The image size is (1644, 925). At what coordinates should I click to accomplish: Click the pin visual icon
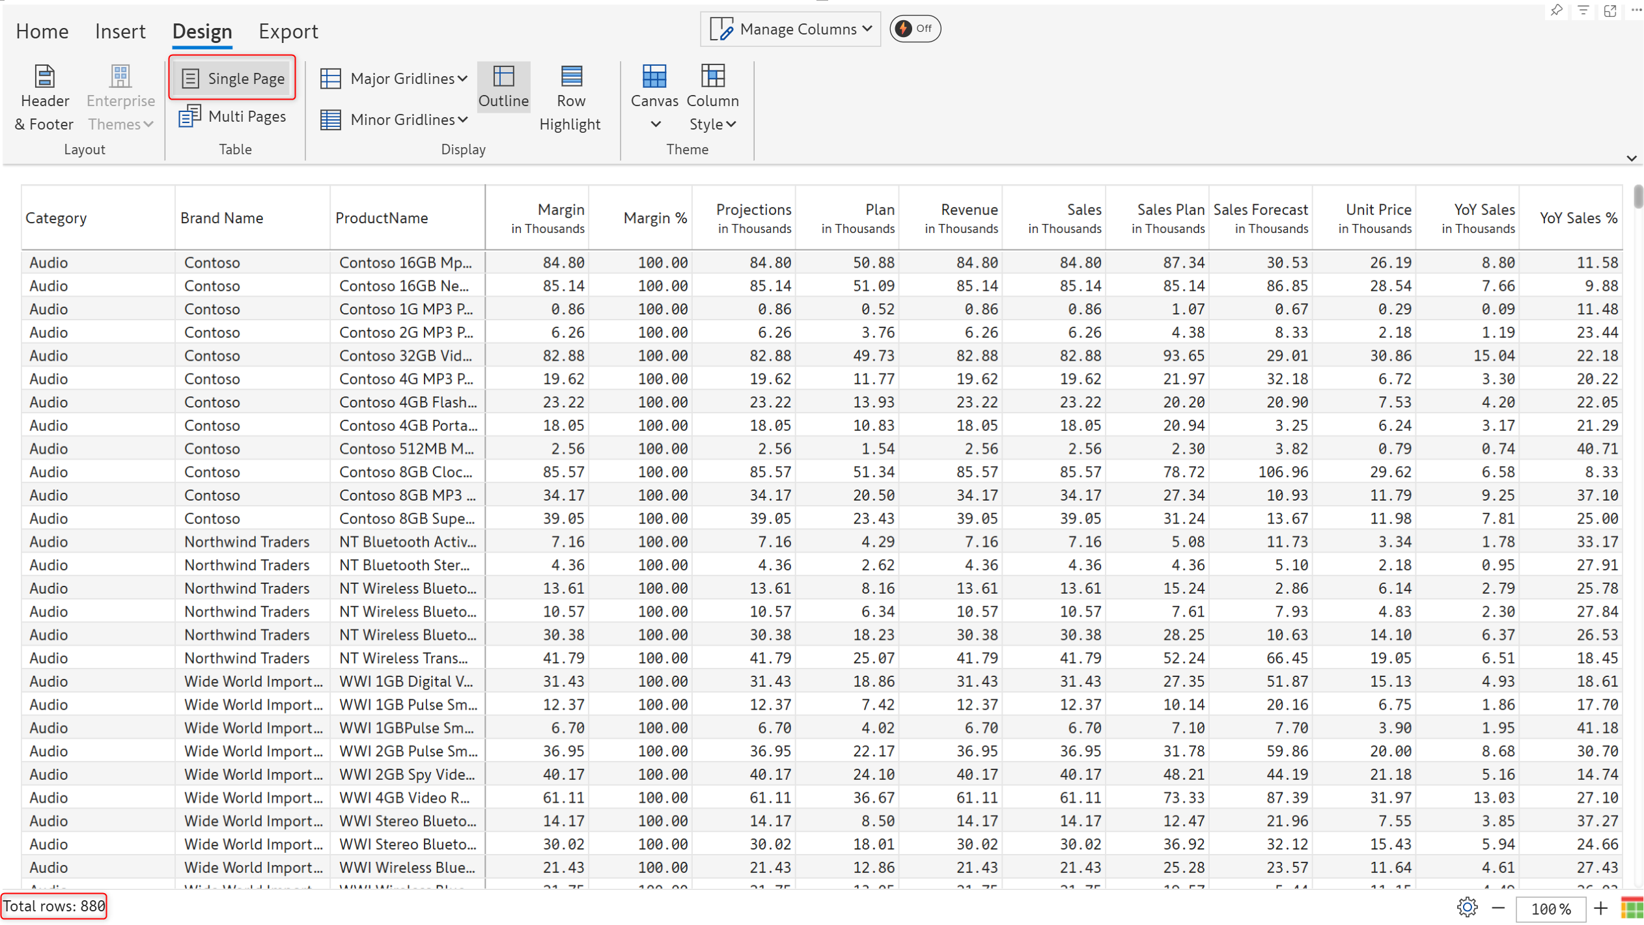1557,10
